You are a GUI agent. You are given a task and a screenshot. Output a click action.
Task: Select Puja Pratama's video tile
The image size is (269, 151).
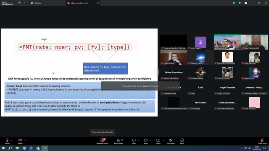(x=174, y=57)
